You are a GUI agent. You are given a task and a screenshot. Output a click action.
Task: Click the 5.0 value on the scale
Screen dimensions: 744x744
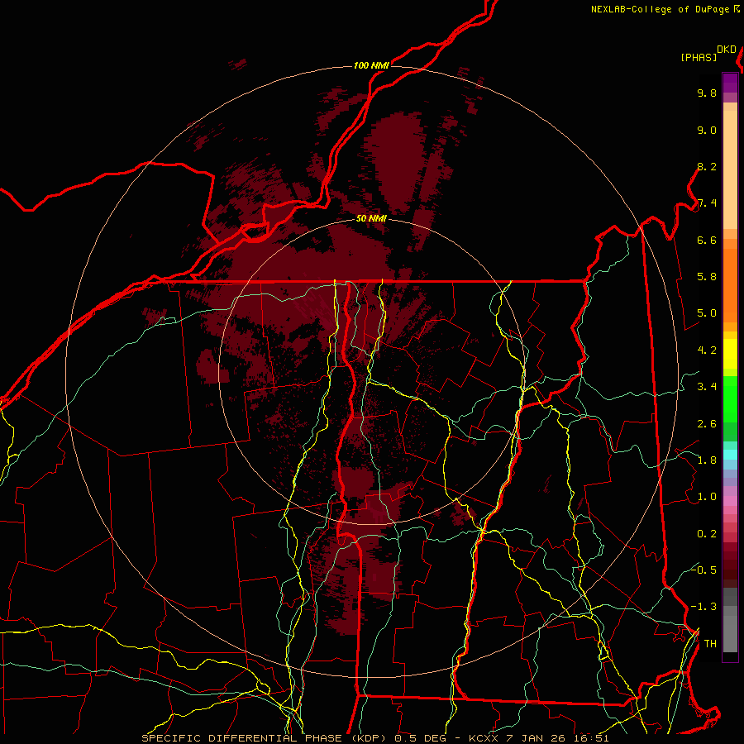[707, 313]
